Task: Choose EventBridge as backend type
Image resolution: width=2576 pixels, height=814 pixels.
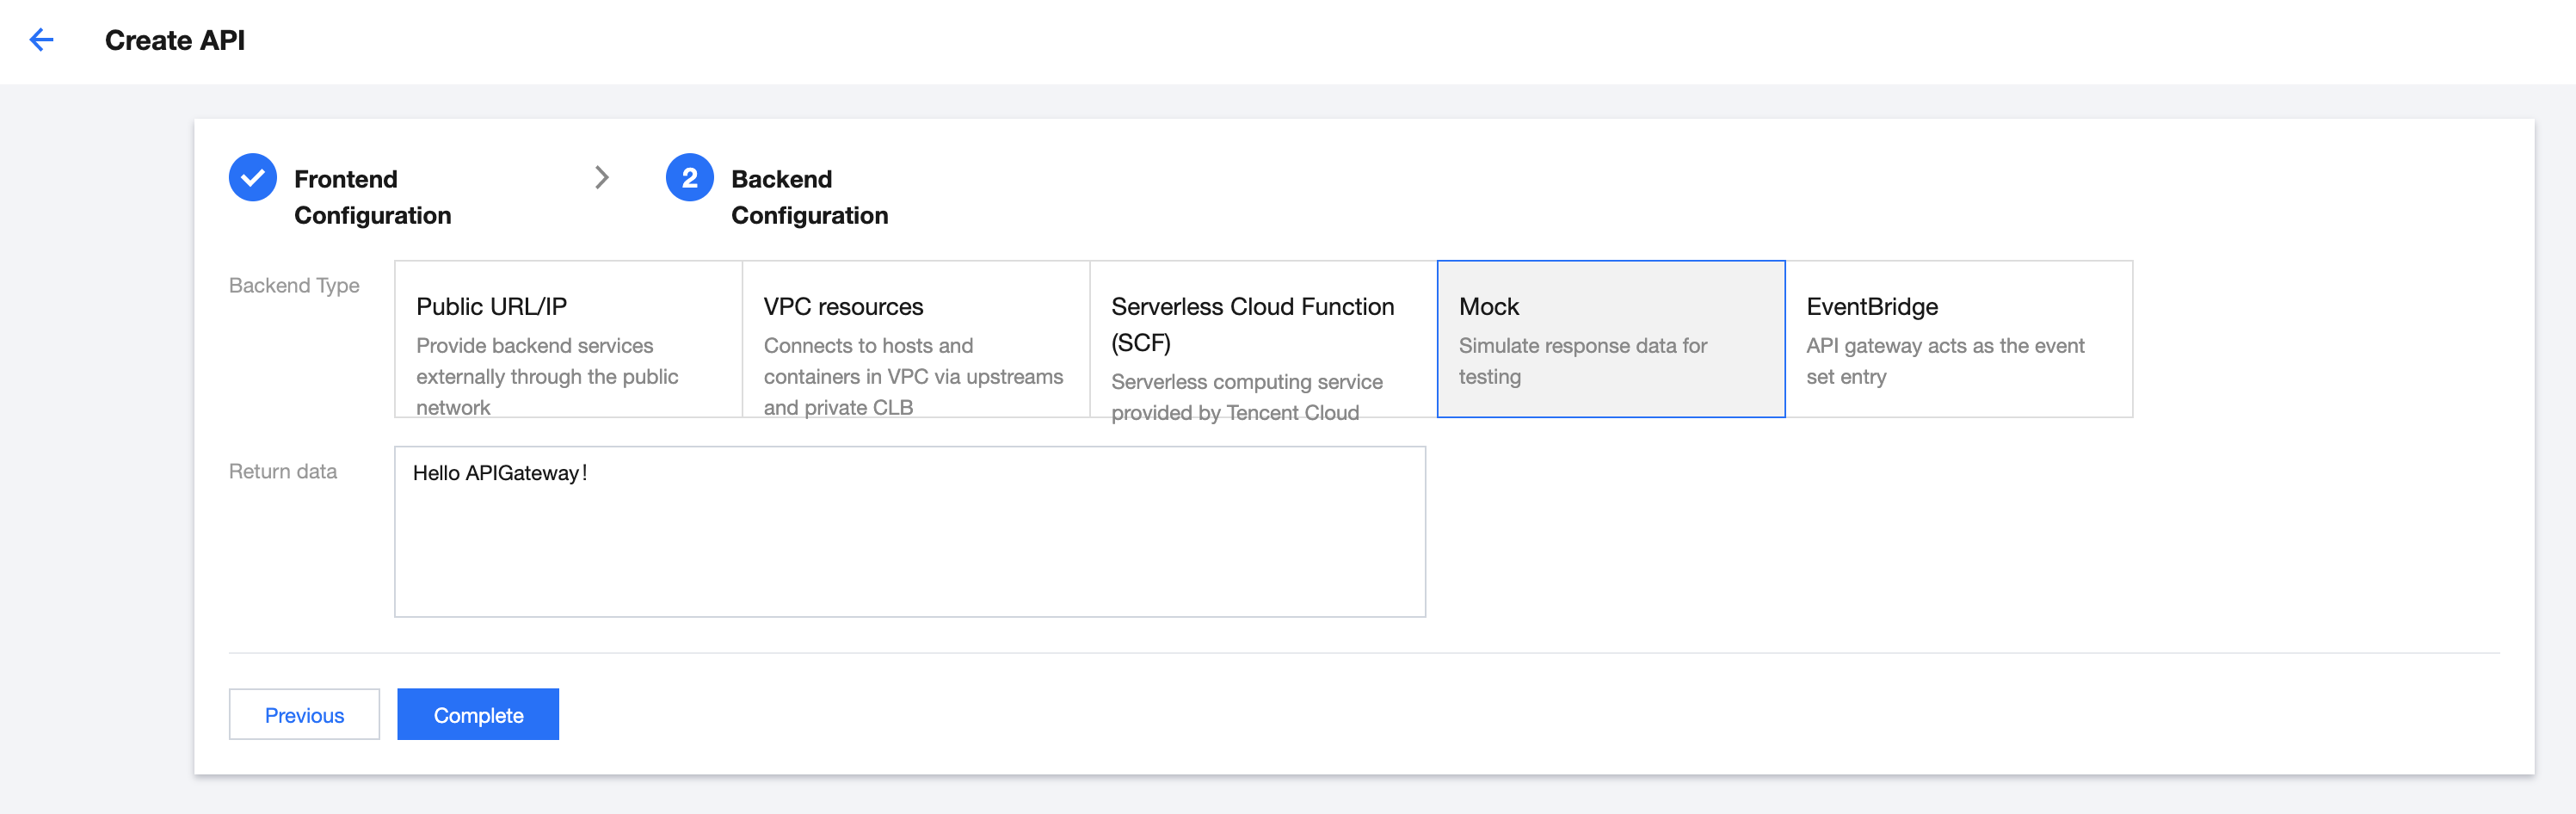Action: point(1958,339)
